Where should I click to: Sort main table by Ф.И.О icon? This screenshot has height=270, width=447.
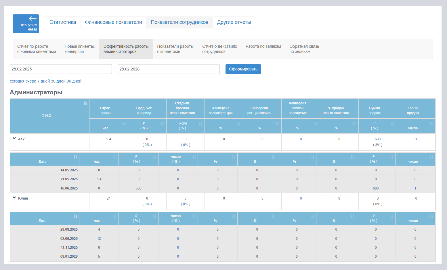coord(85,103)
